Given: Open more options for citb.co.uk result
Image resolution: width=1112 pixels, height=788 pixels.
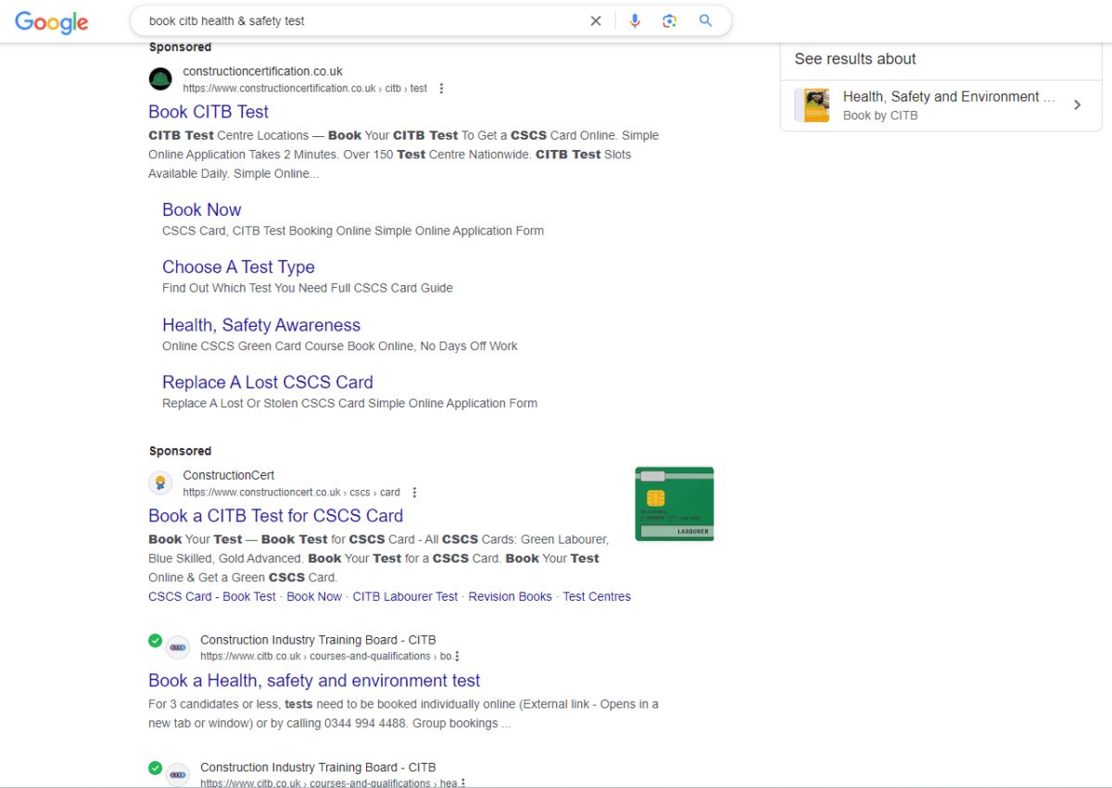Looking at the screenshot, I should point(458,657).
